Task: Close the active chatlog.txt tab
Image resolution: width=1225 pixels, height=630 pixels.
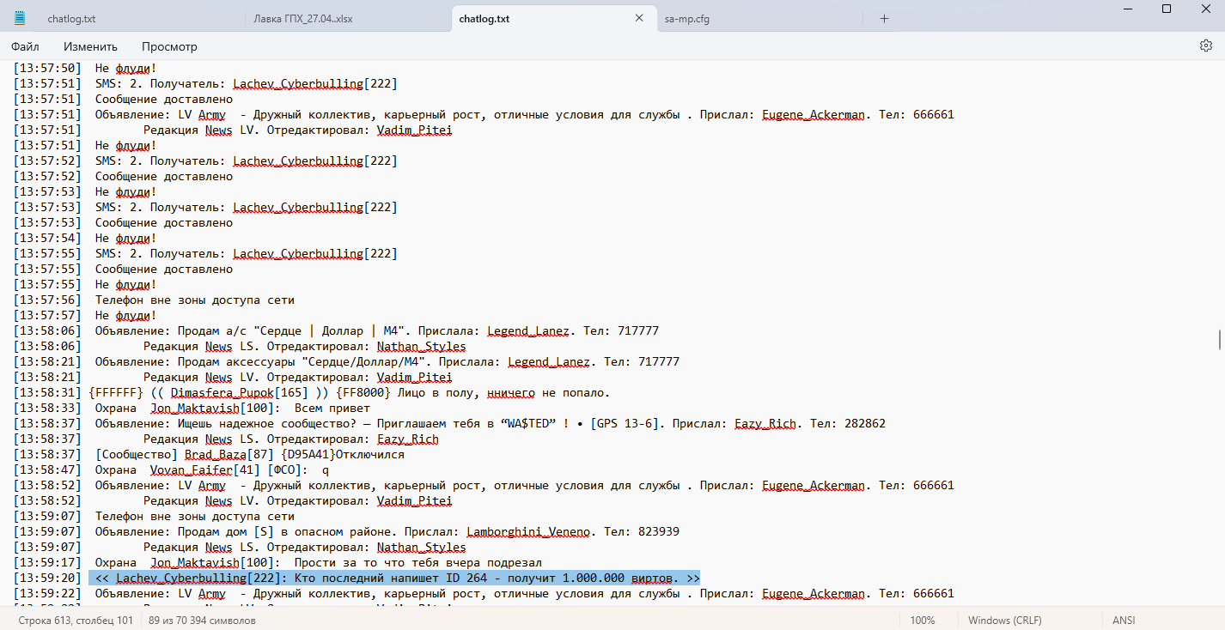Action: [639, 18]
